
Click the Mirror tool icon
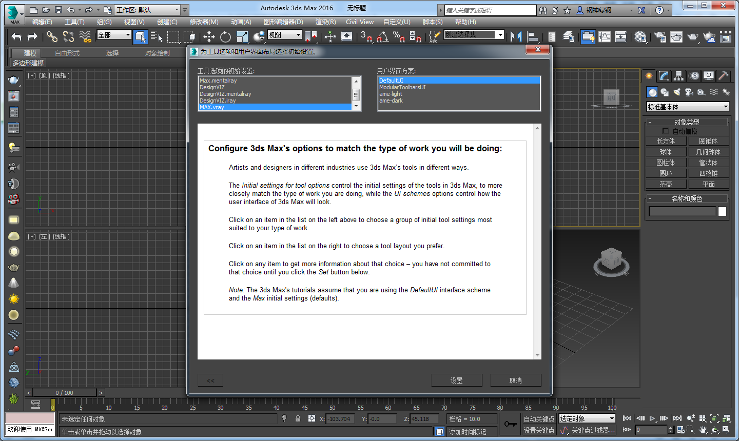(516, 36)
